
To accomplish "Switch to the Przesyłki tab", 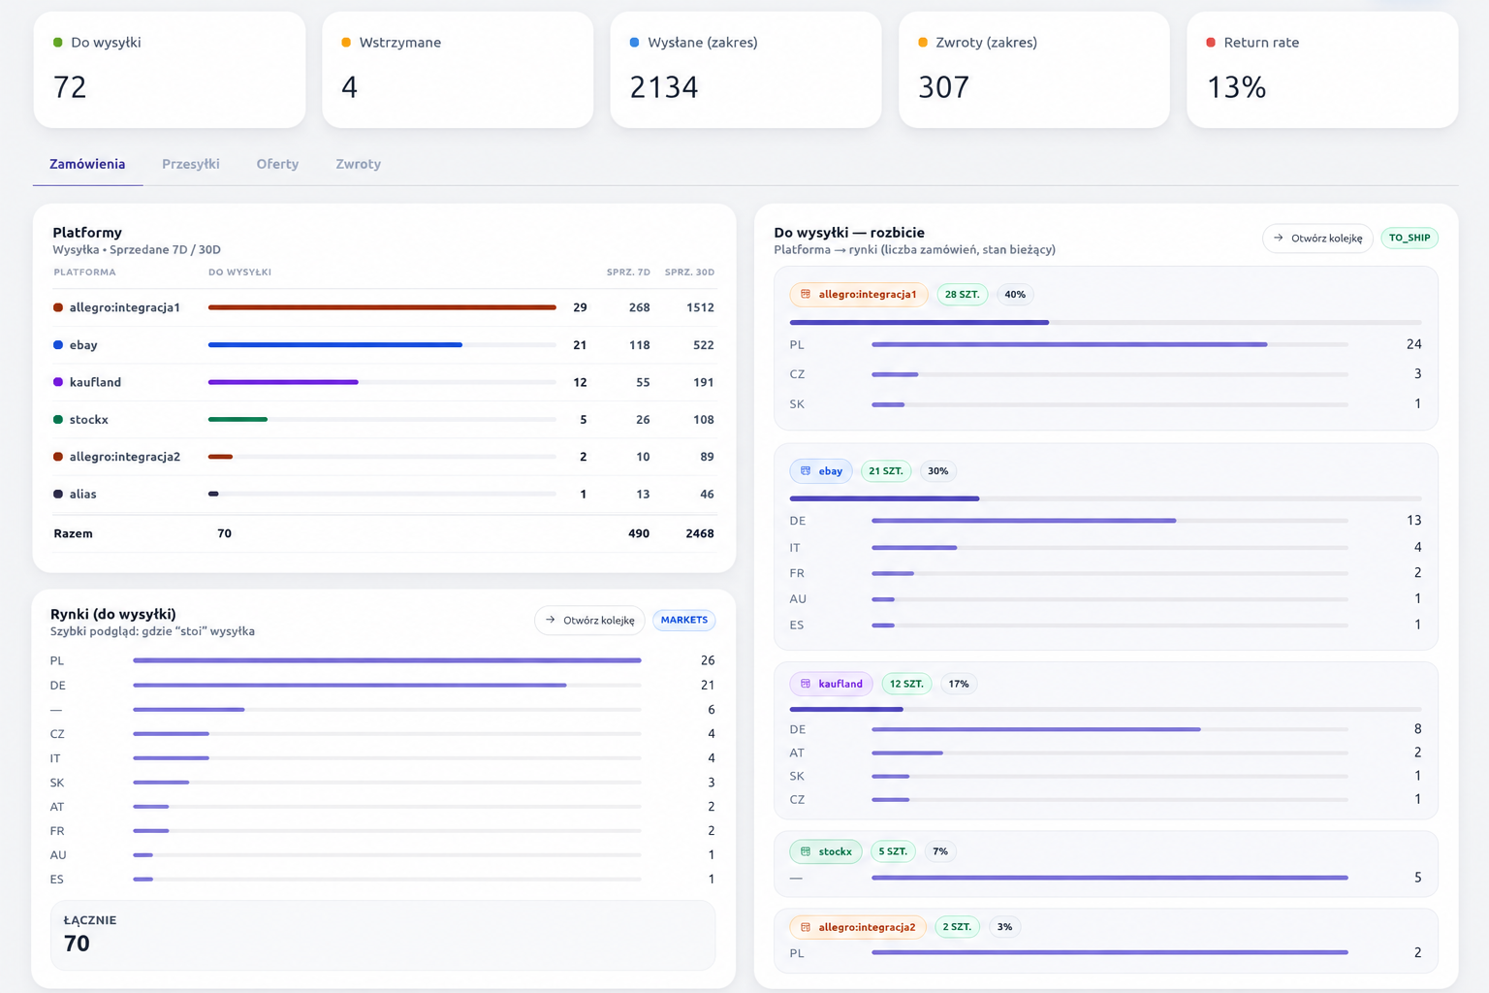I will pyautogui.click(x=191, y=164).
